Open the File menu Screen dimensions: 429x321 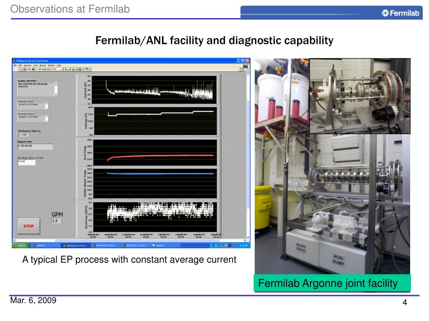(15, 66)
